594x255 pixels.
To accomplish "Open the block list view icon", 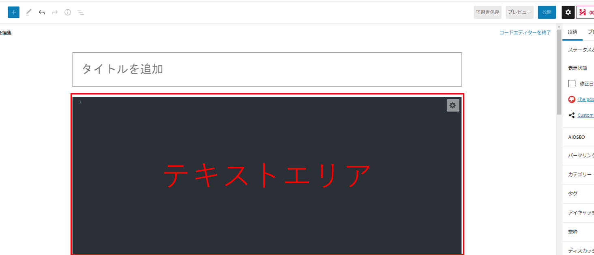I will coord(81,12).
